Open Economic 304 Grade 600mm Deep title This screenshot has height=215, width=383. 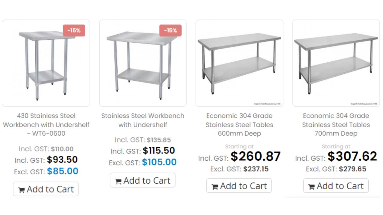point(239,125)
